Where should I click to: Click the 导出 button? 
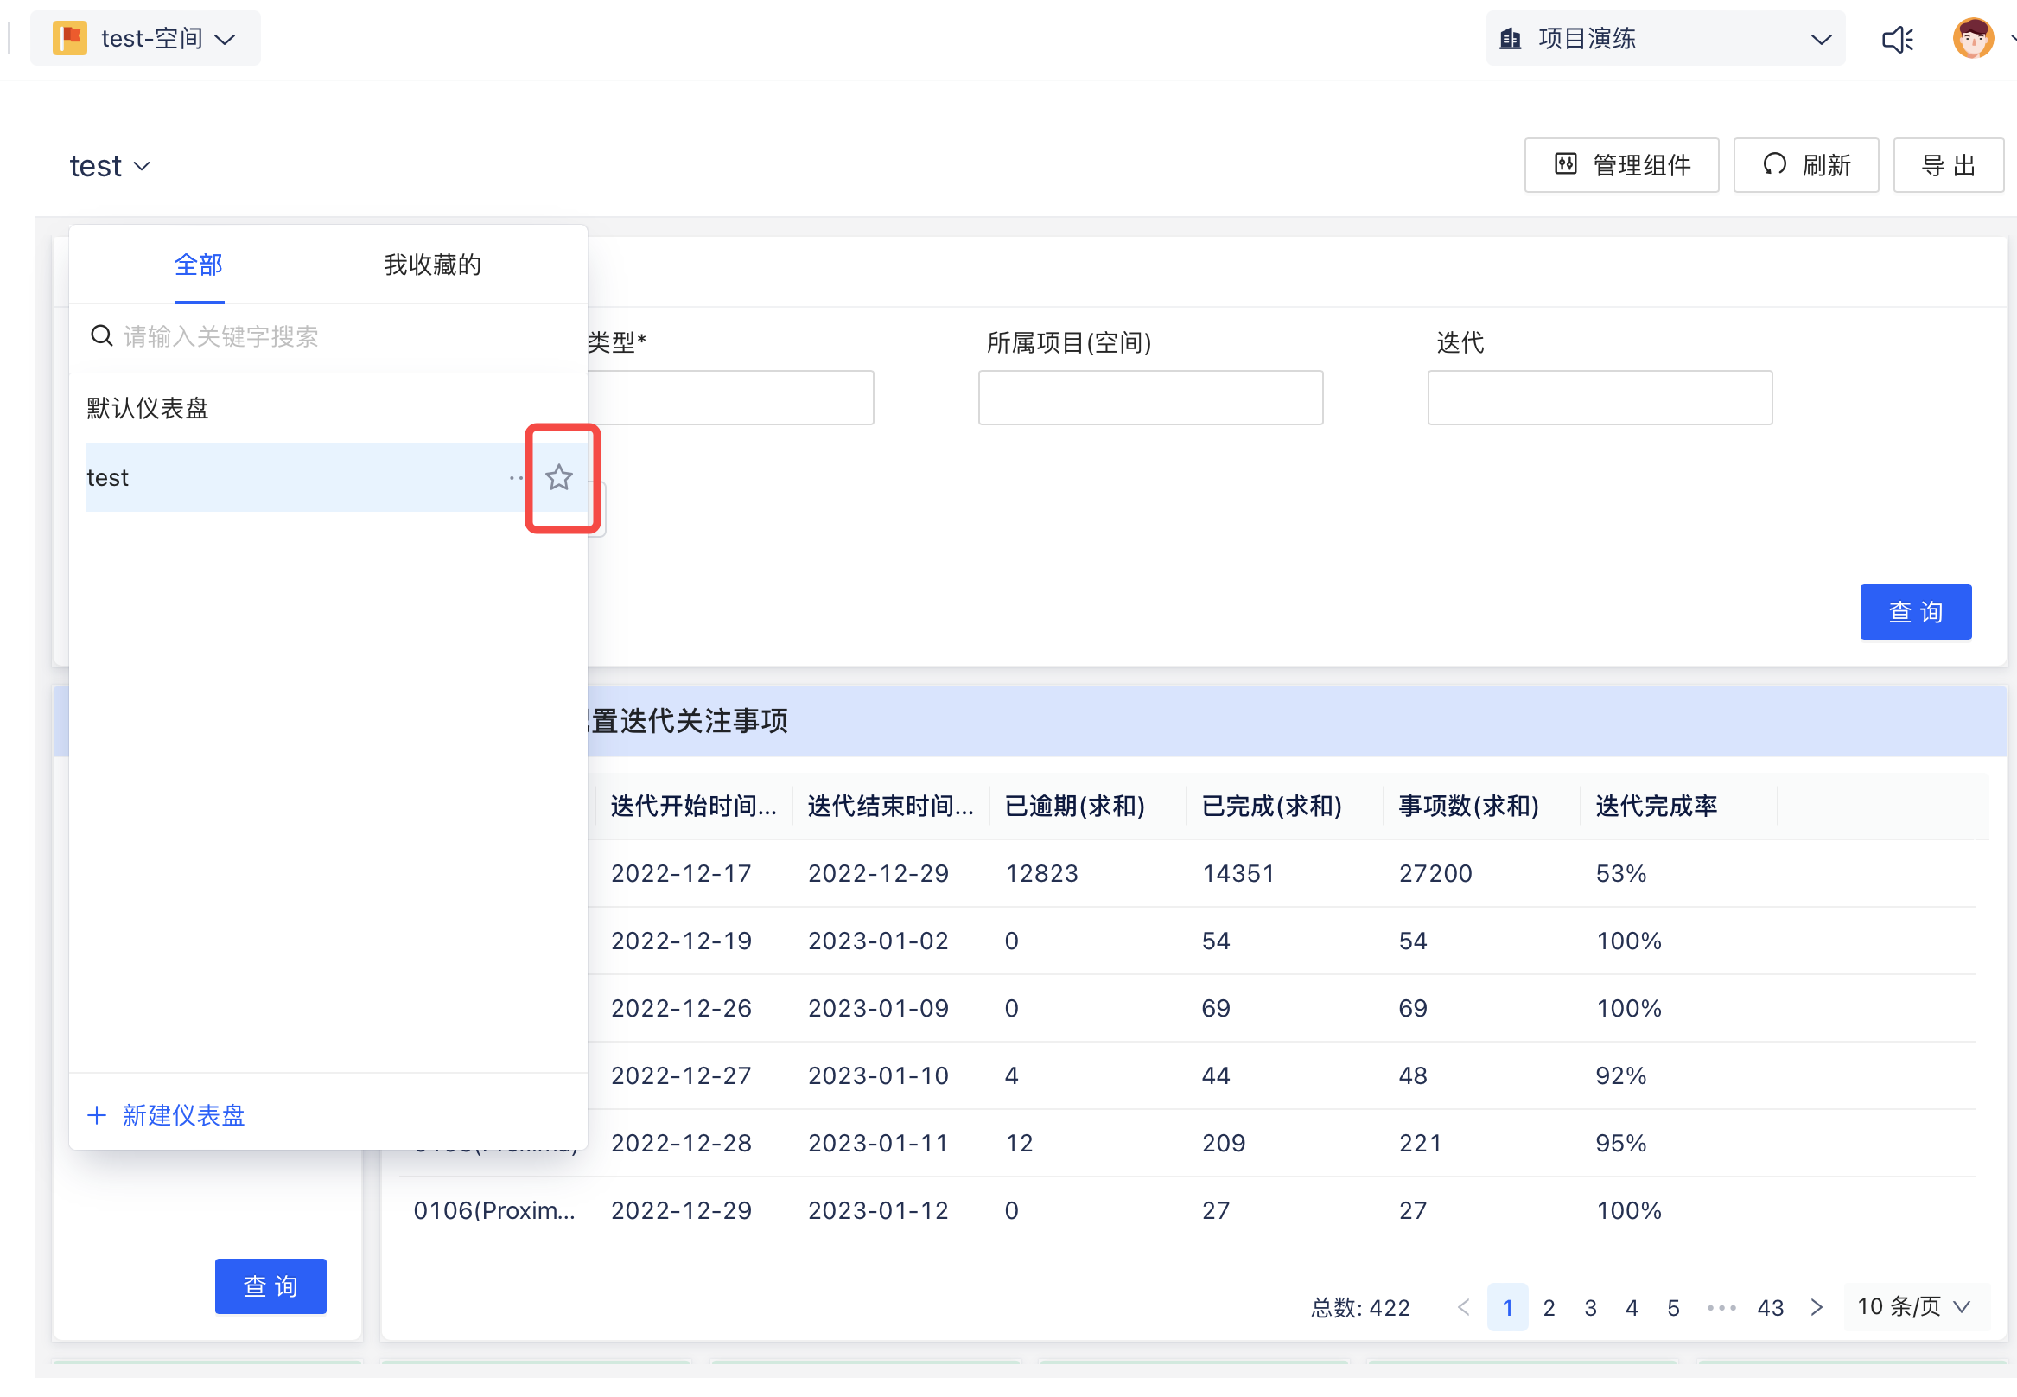(1948, 165)
